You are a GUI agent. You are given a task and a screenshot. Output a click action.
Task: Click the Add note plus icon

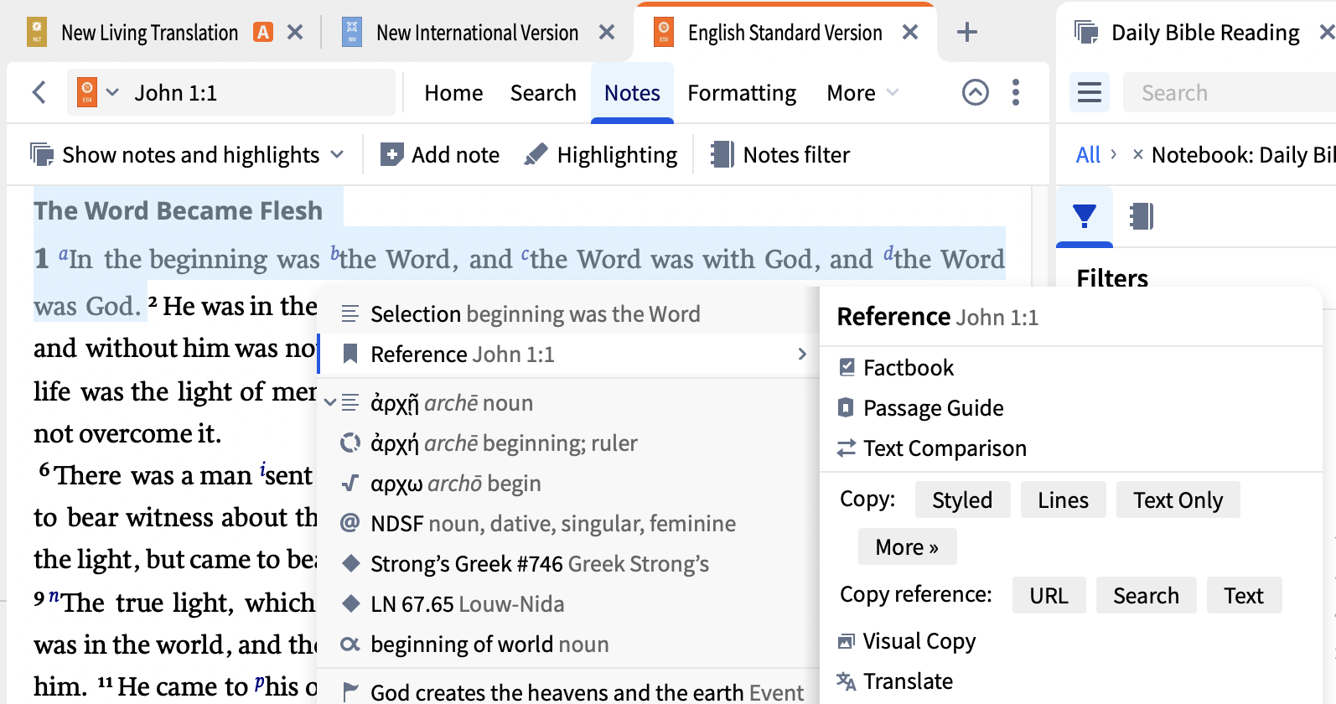pos(391,155)
